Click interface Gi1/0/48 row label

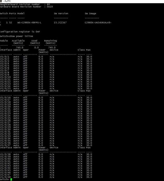pos(5,177)
